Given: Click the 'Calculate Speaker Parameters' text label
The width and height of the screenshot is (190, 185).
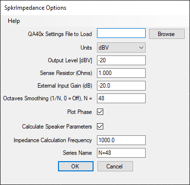Looking at the screenshot, I should coord(57,127).
